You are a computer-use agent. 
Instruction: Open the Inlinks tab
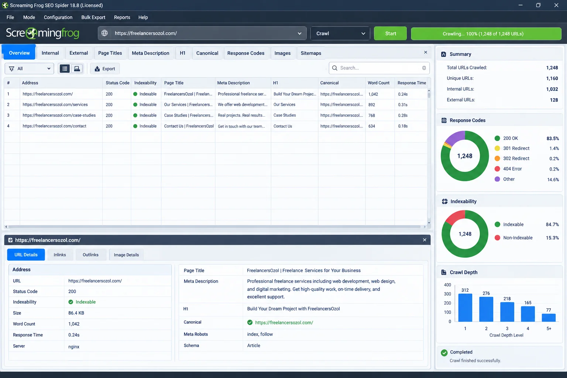tap(60, 255)
